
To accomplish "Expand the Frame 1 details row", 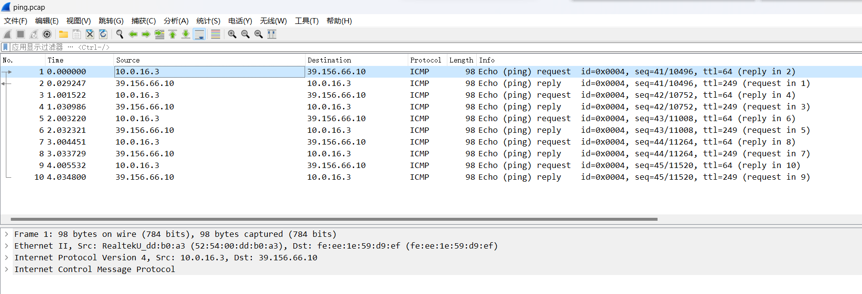I will coord(6,234).
